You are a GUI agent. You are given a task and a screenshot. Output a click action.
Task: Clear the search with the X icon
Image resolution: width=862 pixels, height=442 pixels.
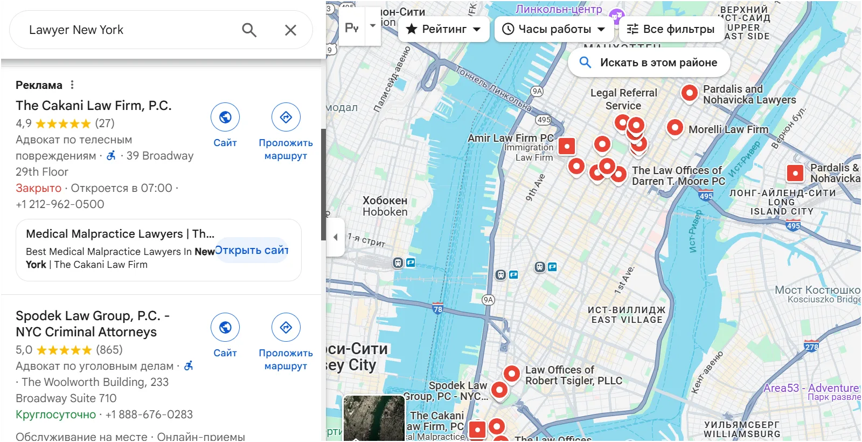pos(290,30)
